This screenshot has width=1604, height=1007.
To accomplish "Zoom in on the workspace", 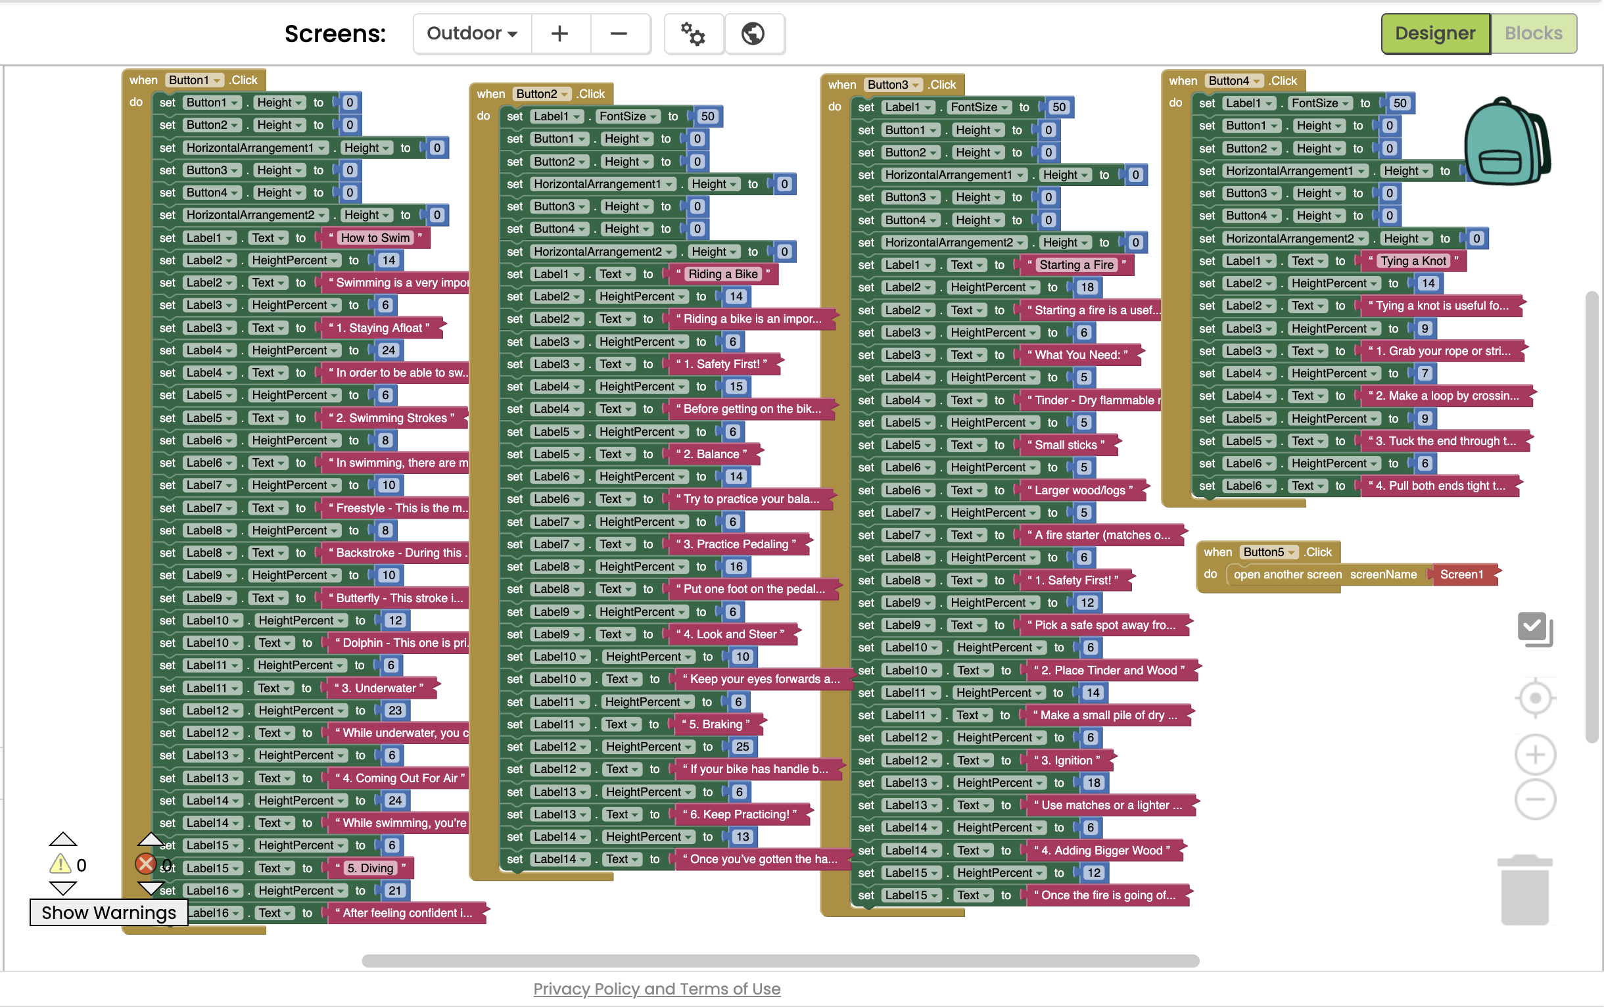I will (1535, 755).
